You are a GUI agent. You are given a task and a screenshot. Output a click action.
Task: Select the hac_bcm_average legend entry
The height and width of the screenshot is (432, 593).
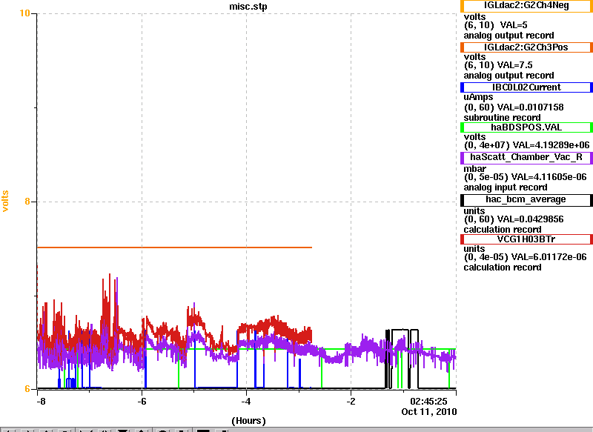pyautogui.click(x=526, y=200)
